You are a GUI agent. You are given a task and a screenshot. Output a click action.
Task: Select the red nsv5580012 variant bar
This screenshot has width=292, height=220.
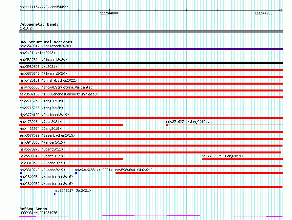tap(71, 159)
